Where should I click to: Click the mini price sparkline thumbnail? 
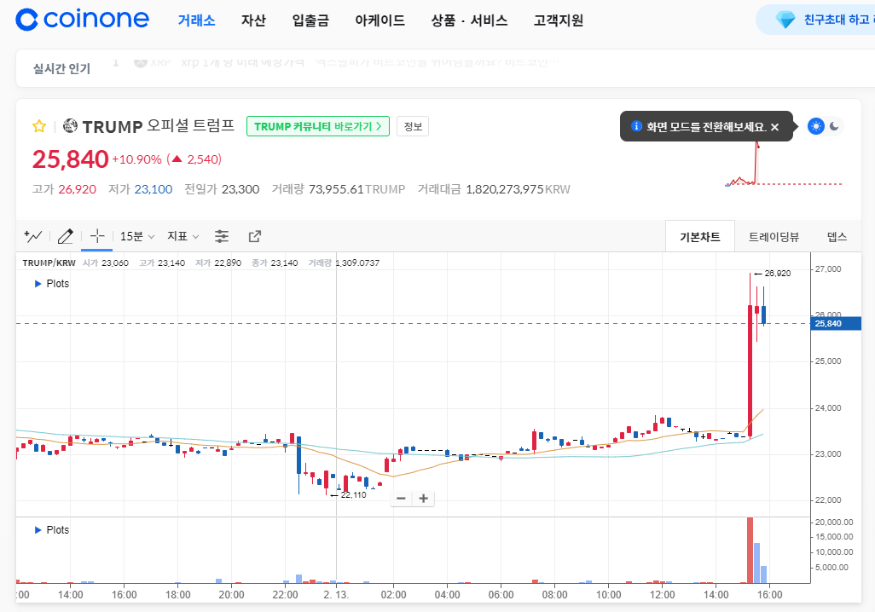pos(784,164)
